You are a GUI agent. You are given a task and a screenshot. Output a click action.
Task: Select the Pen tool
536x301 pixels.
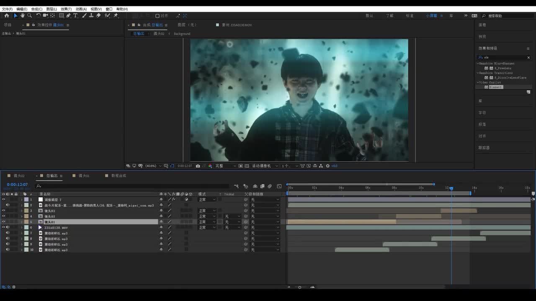point(68,15)
